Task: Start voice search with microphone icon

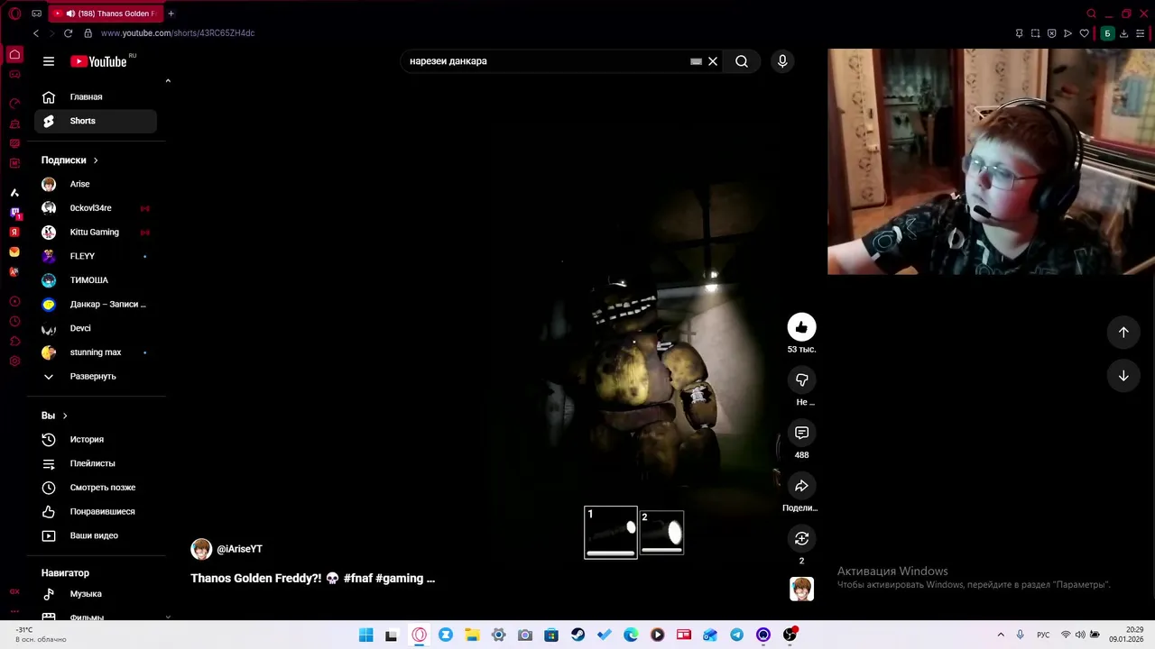Action: point(782,61)
